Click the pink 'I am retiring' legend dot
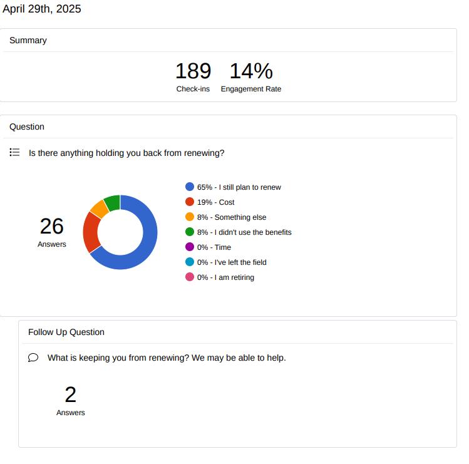This screenshot has width=469, height=464. (x=190, y=277)
